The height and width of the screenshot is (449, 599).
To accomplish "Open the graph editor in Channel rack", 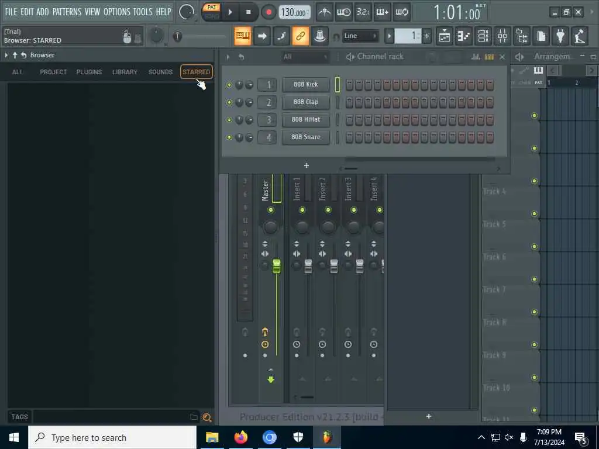I will click(x=476, y=57).
